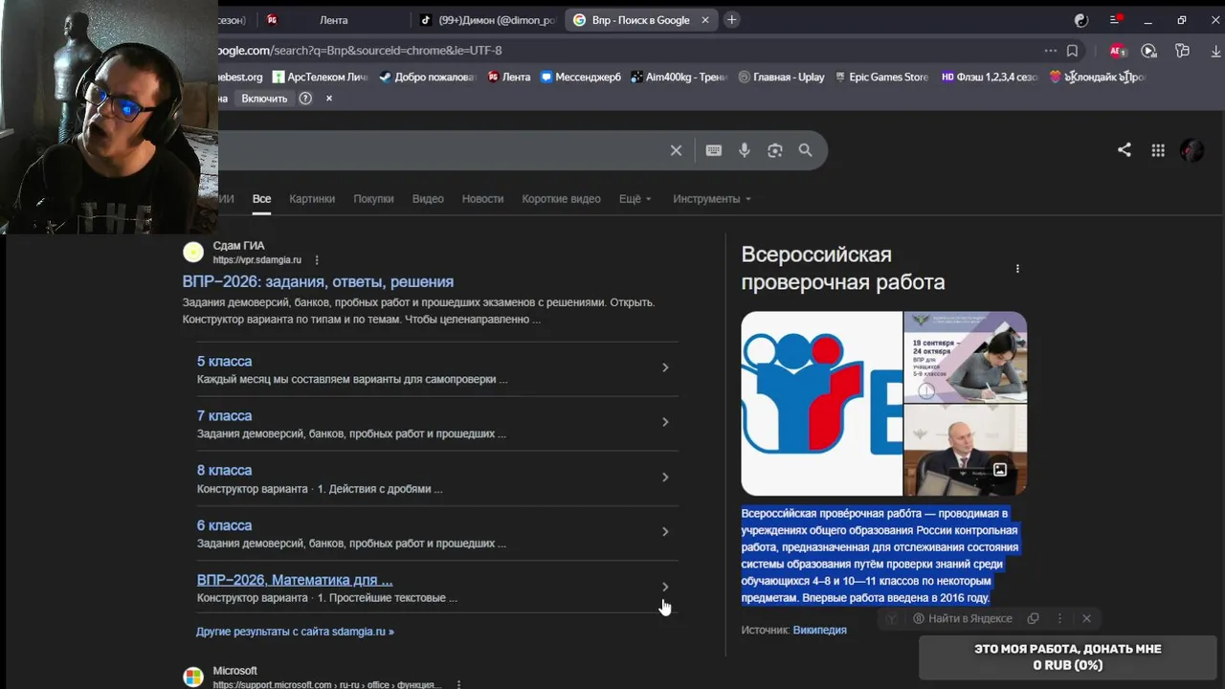Click the help question mark in info bar
The width and height of the screenshot is (1225, 689).
[305, 99]
